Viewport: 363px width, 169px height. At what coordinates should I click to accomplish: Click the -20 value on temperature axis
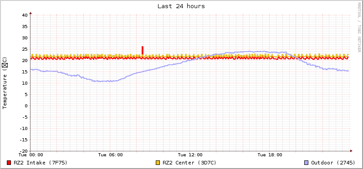tap(23, 151)
